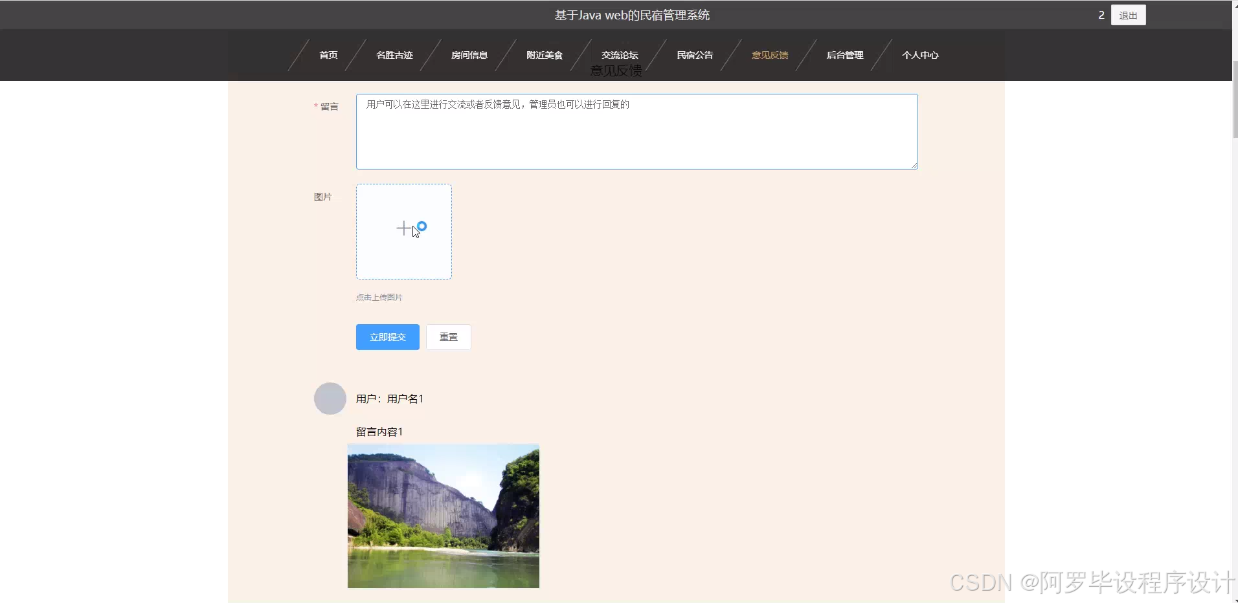The width and height of the screenshot is (1238, 603).
Task: Click the image upload dashed box
Action: pos(404,232)
